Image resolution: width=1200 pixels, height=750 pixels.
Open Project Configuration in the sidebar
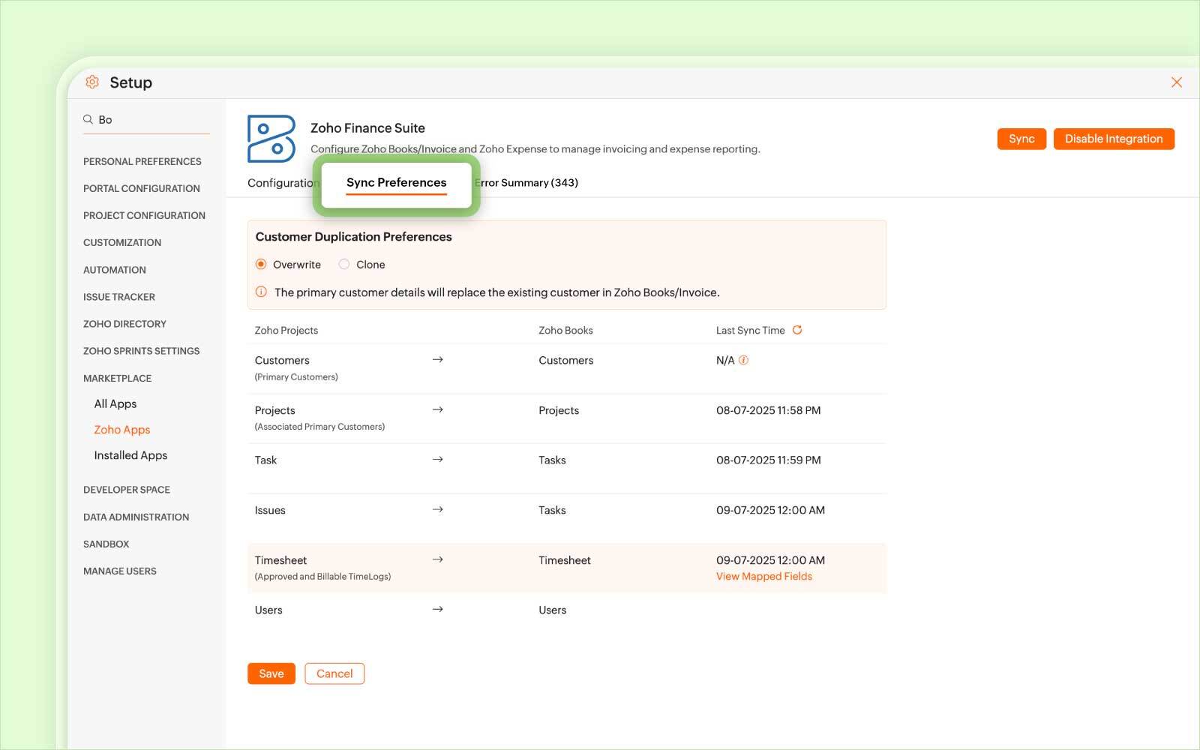coord(144,215)
